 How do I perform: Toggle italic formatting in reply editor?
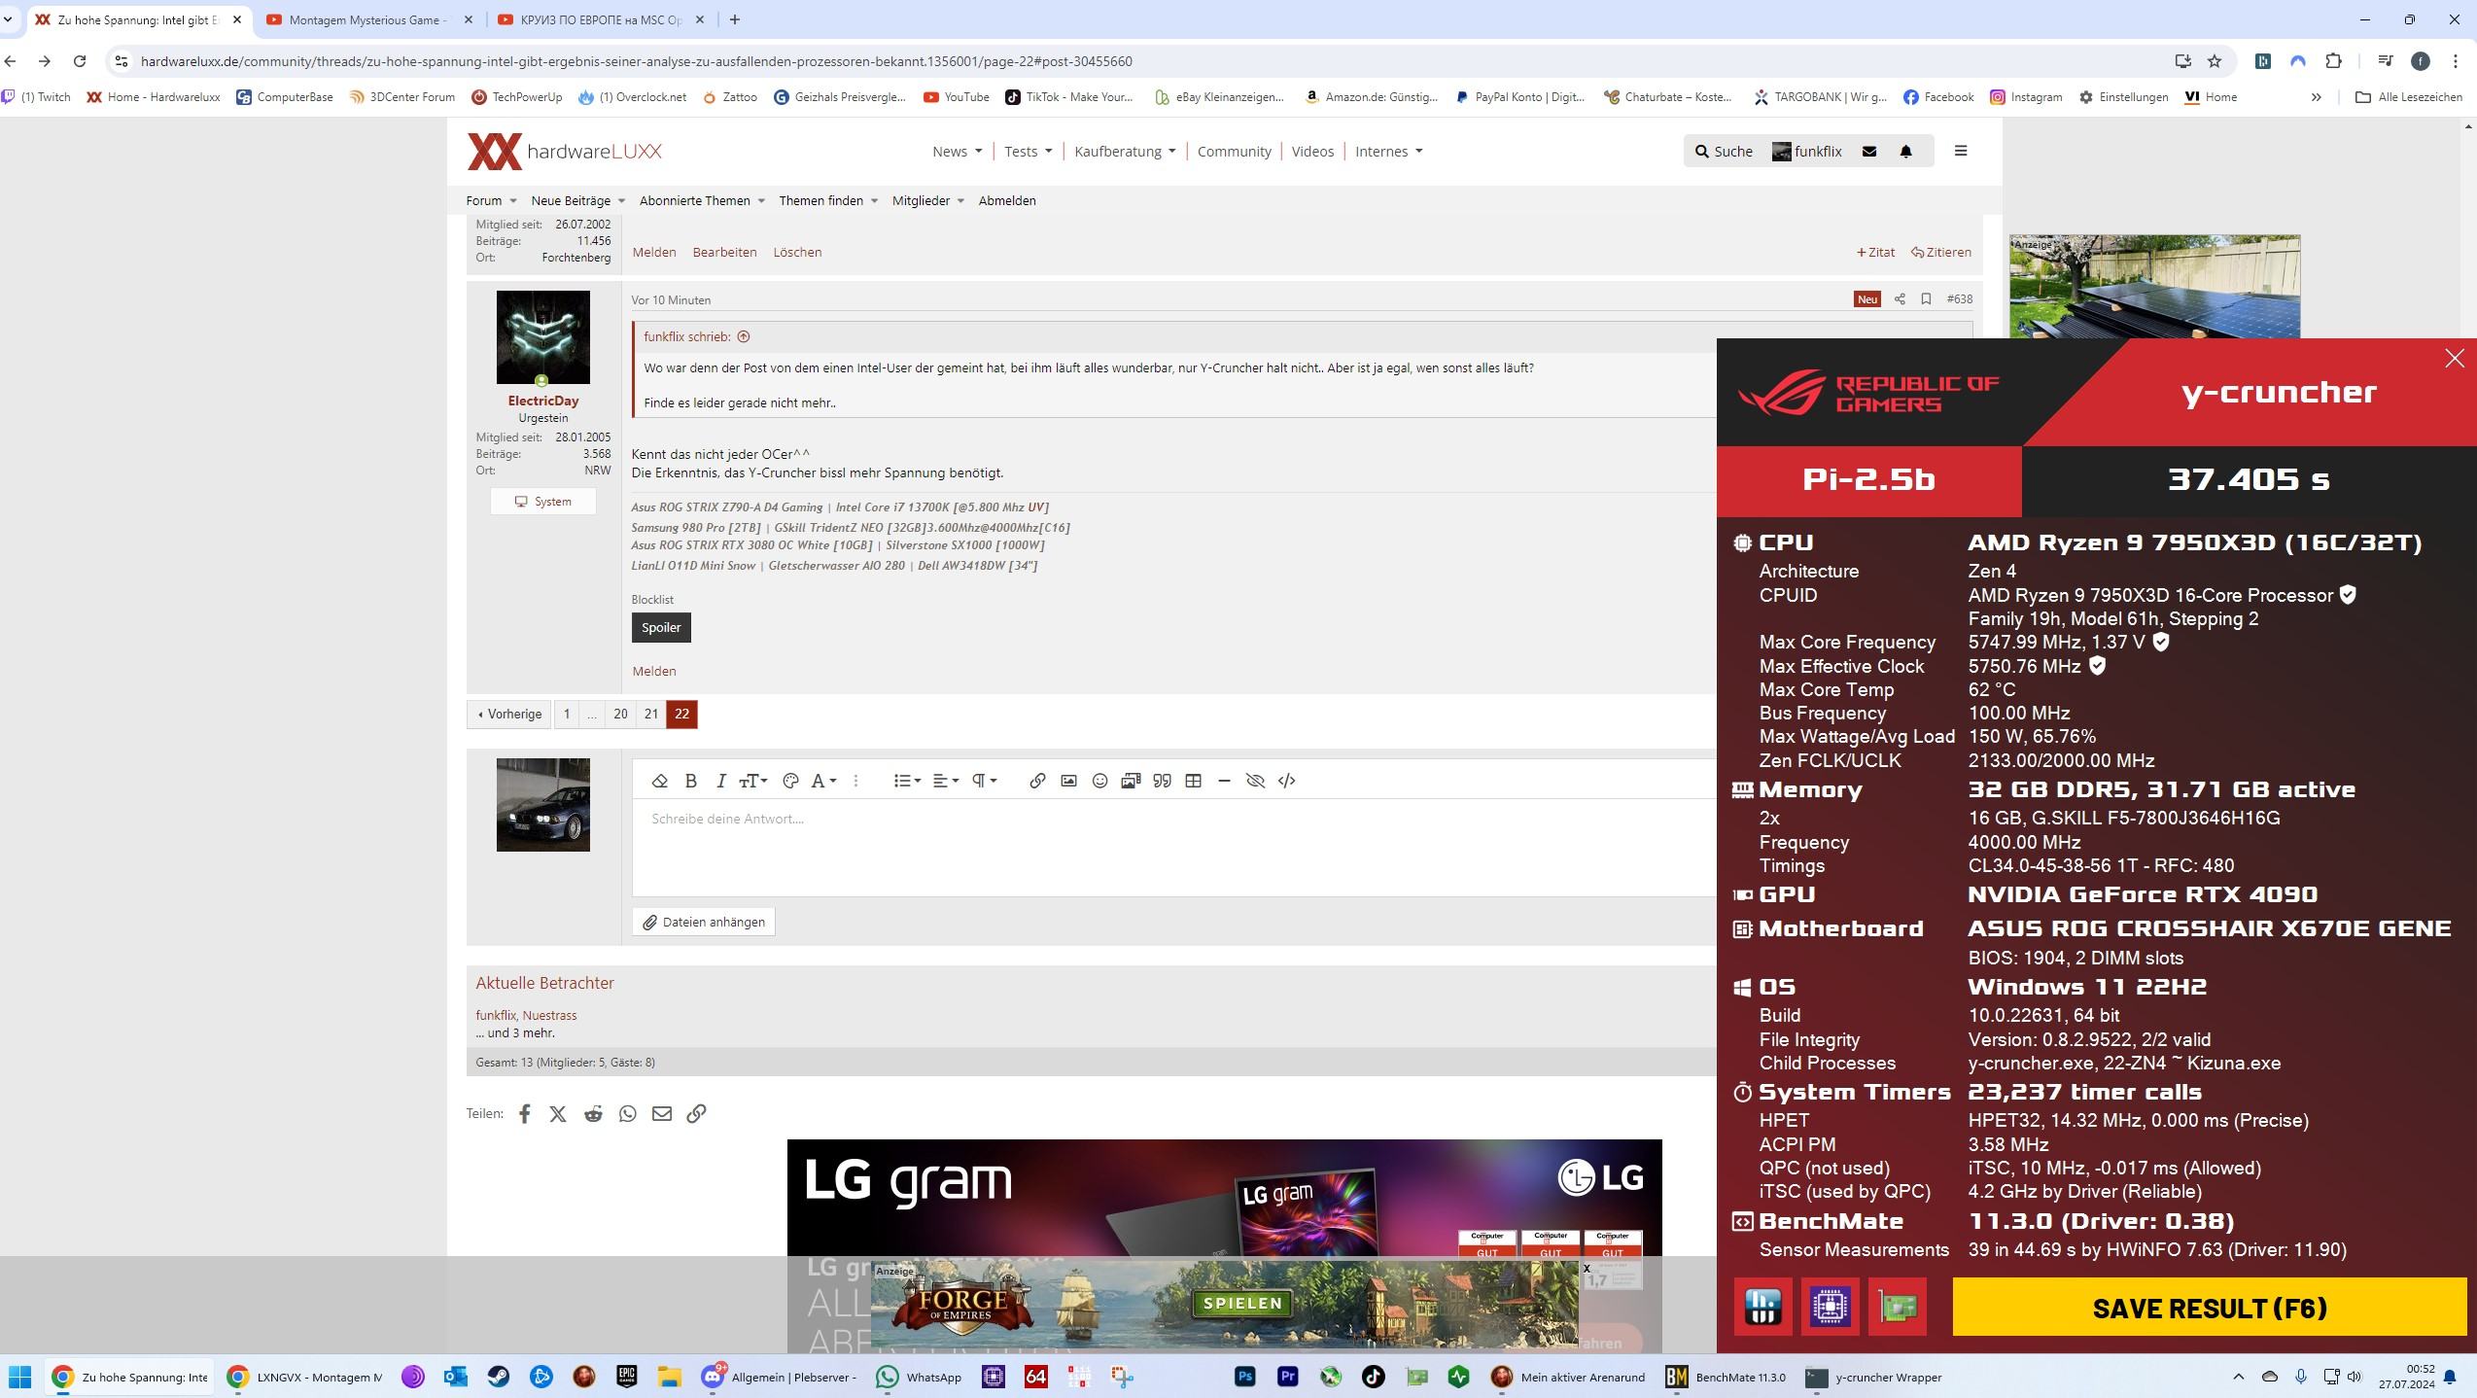[x=720, y=781]
